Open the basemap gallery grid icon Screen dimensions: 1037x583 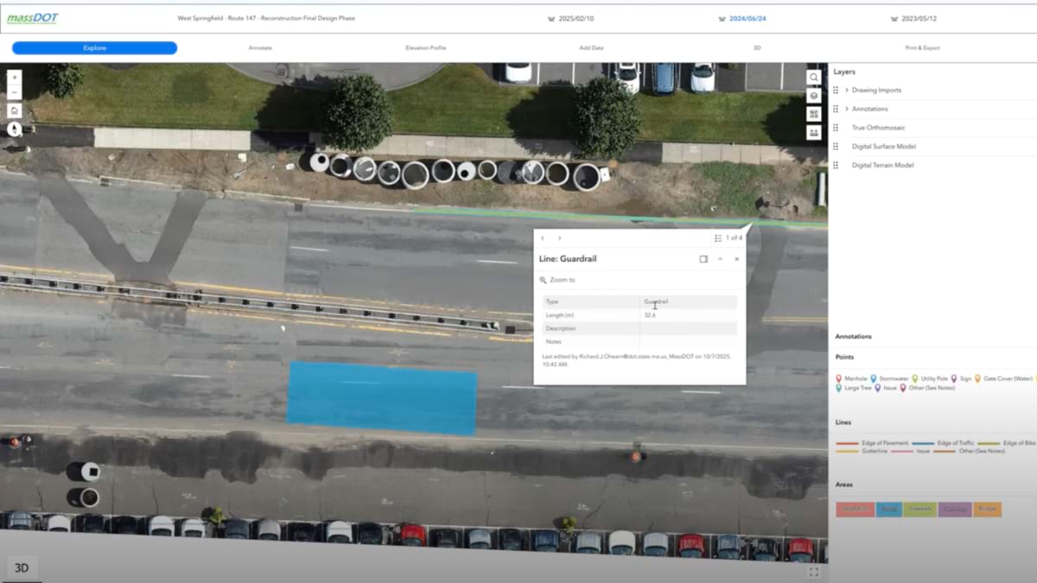[x=813, y=114]
